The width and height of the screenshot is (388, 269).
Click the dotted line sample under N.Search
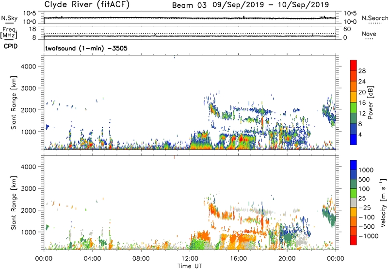pyautogui.click(x=375, y=23)
